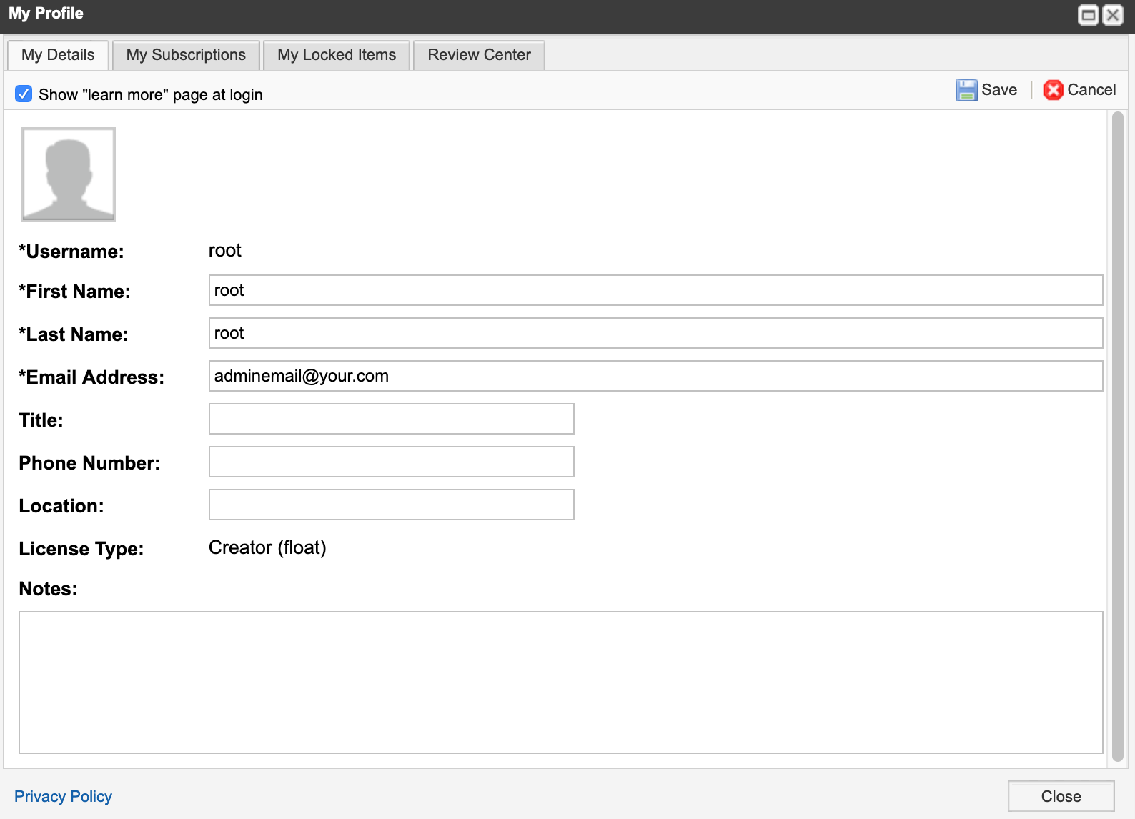Click the Creator (float) license text
The image size is (1135, 819).
pos(267,547)
